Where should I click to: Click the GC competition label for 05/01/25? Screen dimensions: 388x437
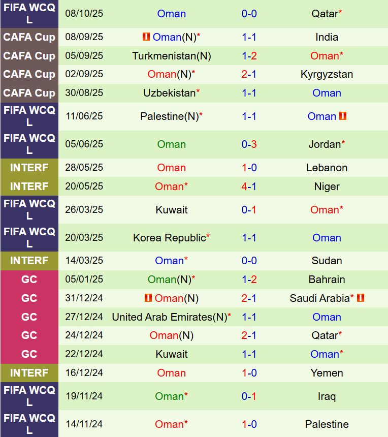[x=29, y=279]
